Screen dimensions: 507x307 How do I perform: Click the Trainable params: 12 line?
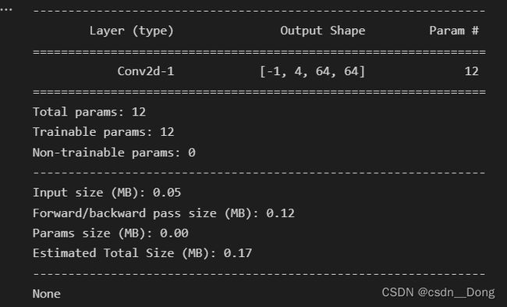[104, 132]
